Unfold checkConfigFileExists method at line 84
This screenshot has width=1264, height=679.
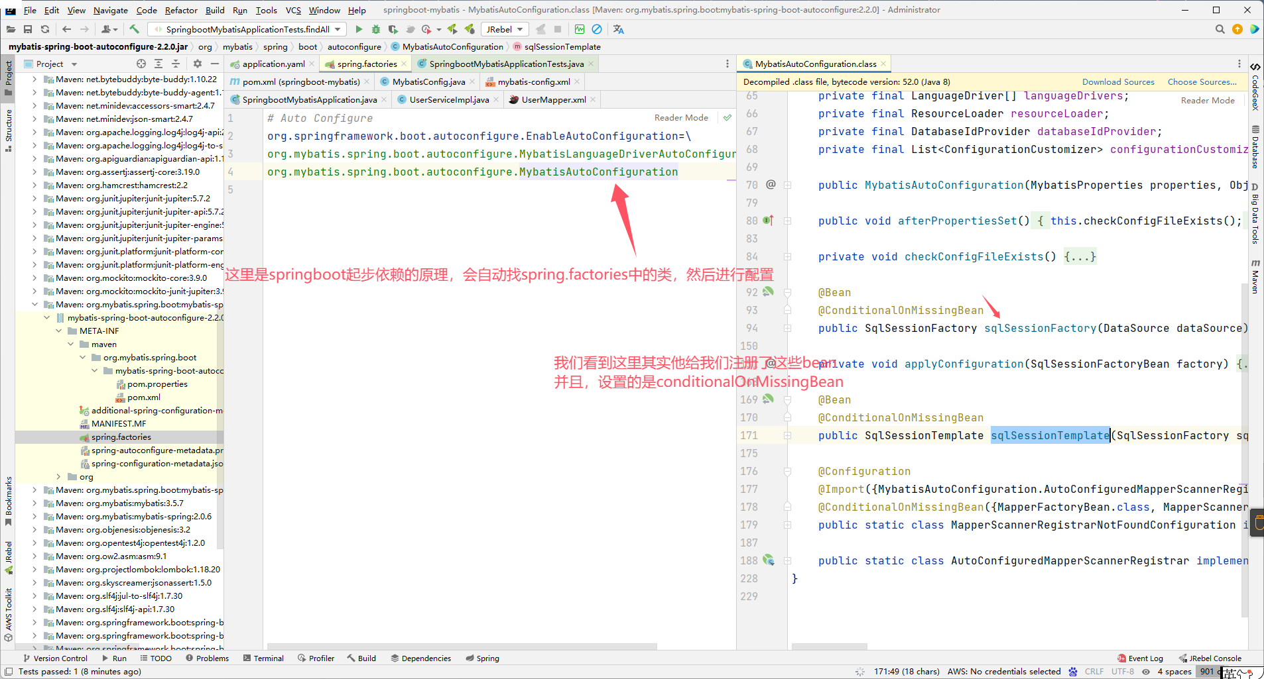click(x=787, y=256)
